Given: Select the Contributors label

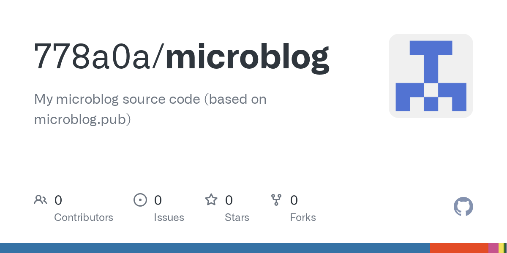Looking at the screenshot, I should [84, 218].
